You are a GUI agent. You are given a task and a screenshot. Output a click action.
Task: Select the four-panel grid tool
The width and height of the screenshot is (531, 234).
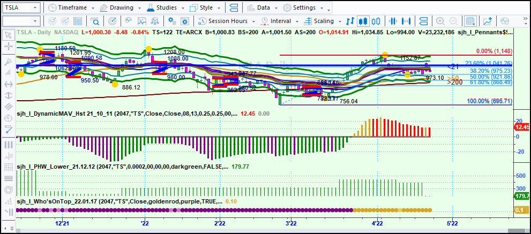click(9, 167)
